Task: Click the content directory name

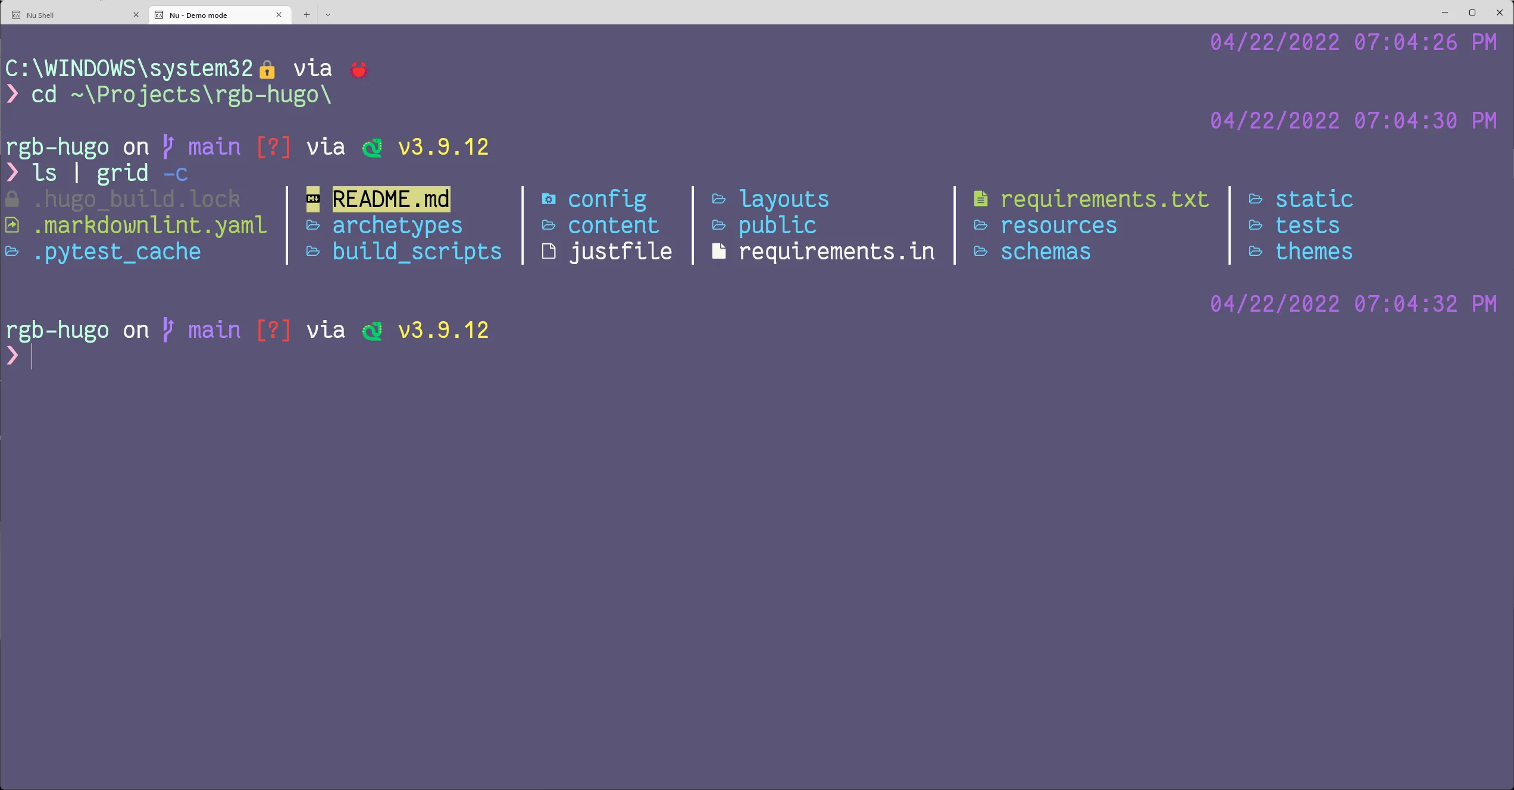Action: [614, 225]
